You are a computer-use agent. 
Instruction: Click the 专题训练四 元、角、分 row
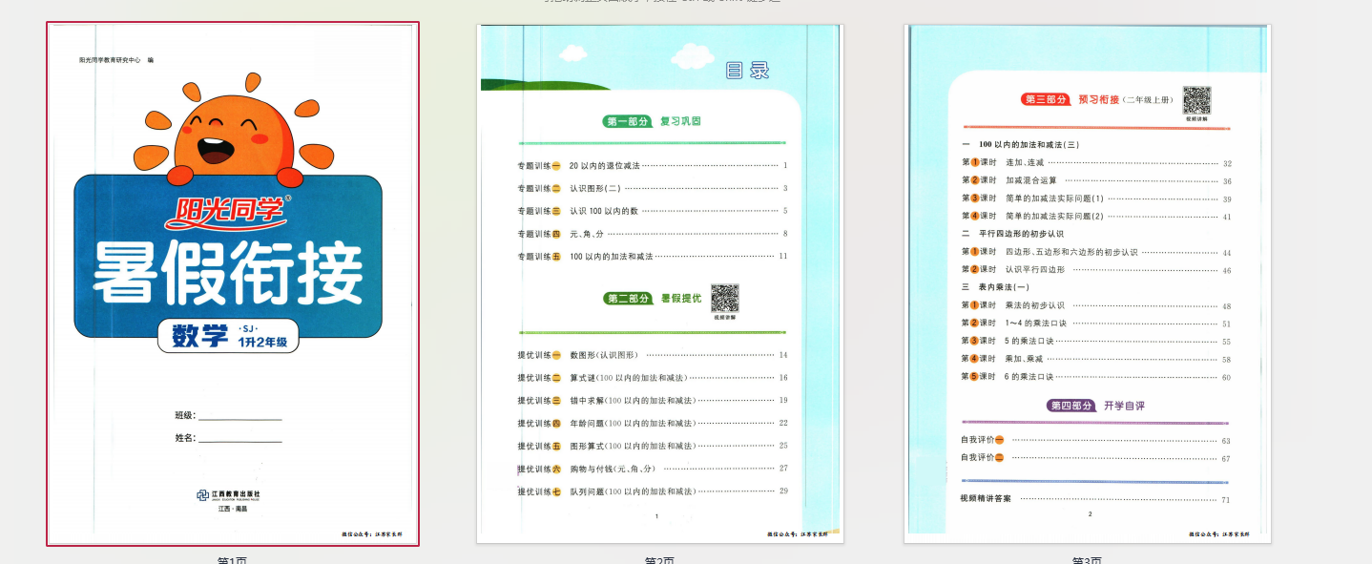pos(653,234)
